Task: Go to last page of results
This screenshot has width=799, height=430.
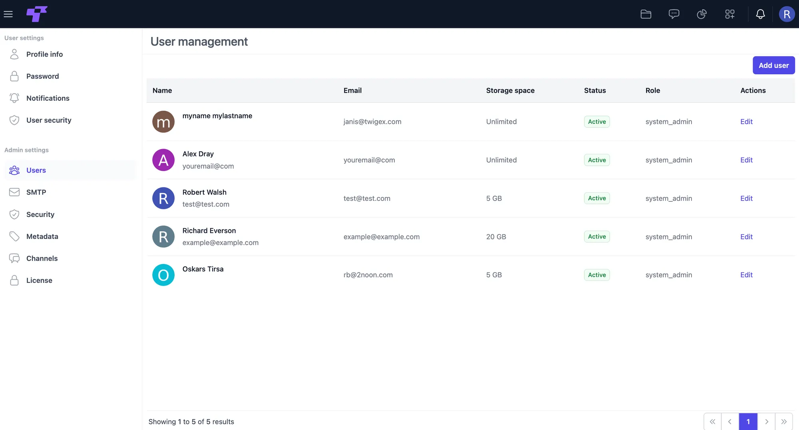Action: point(784,422)
